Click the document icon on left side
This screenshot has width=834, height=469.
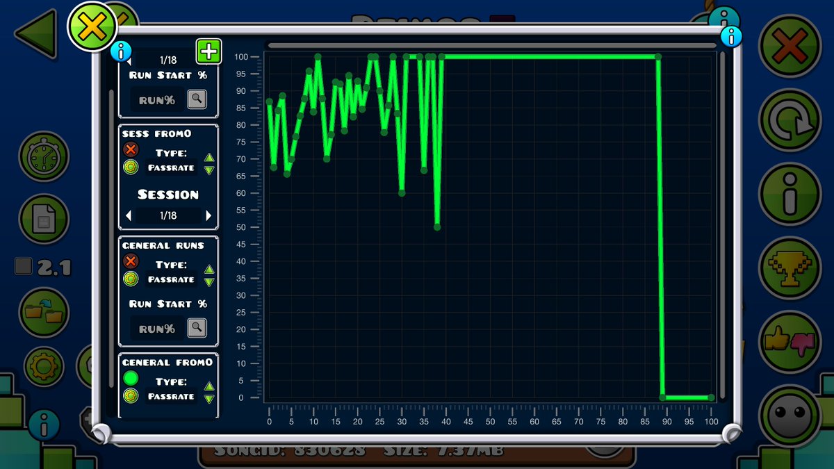click(44, 220)
